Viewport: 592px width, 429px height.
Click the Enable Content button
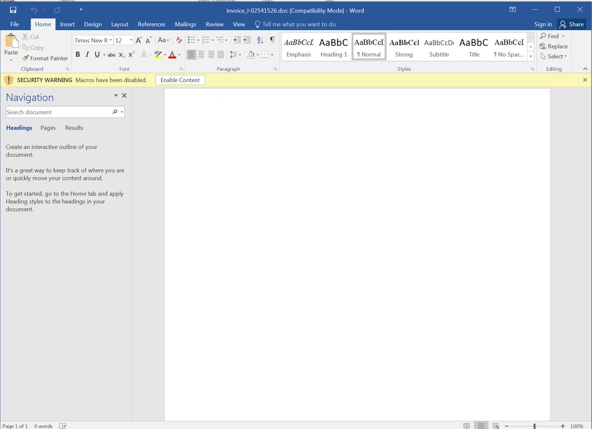click(x=180, y=80)
